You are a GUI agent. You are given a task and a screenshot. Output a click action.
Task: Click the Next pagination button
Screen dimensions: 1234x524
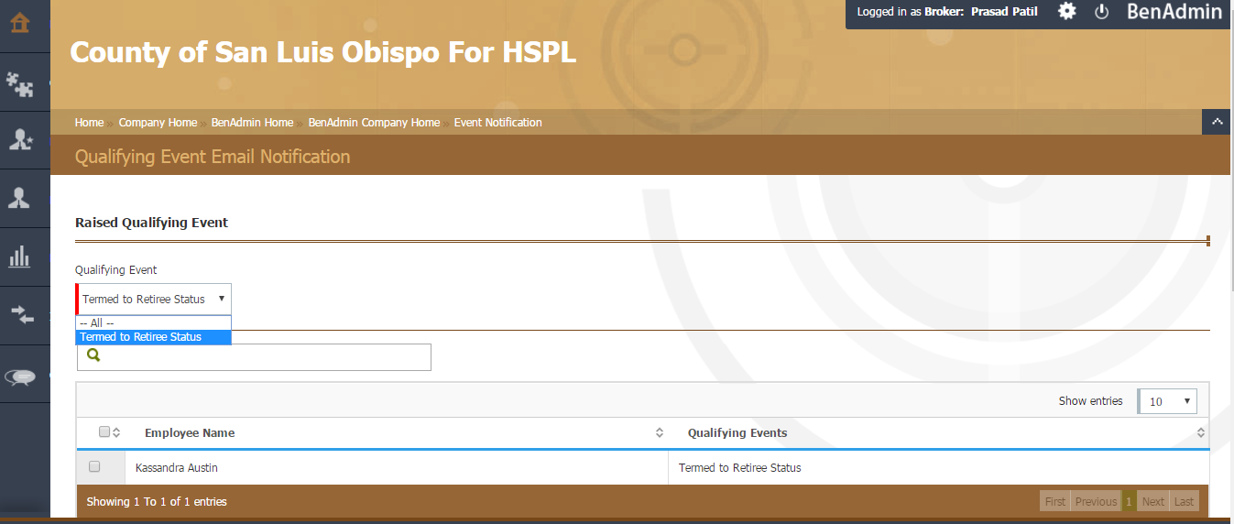(x=1153, y=501)
